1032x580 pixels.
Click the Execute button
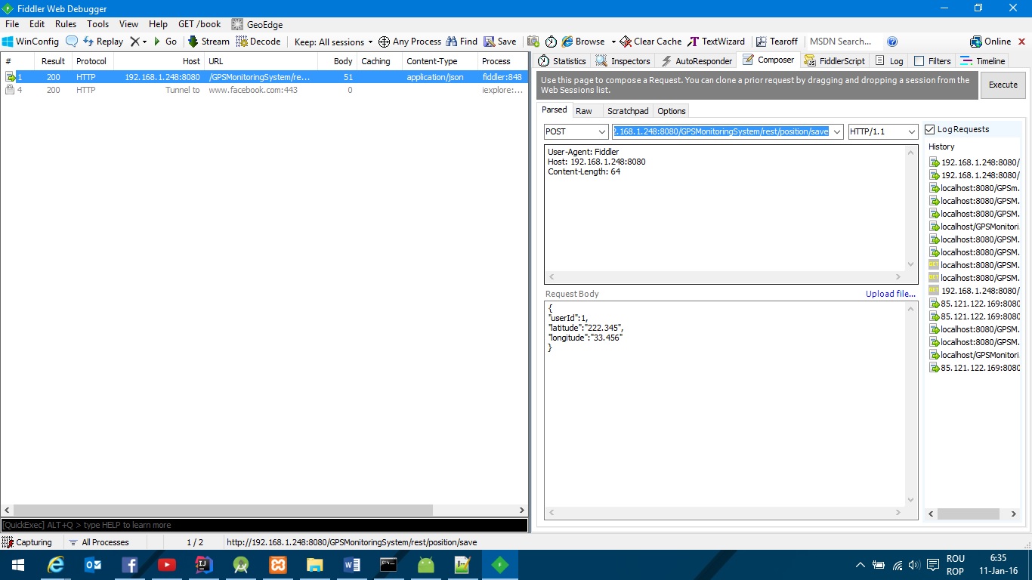point(1003,85)
